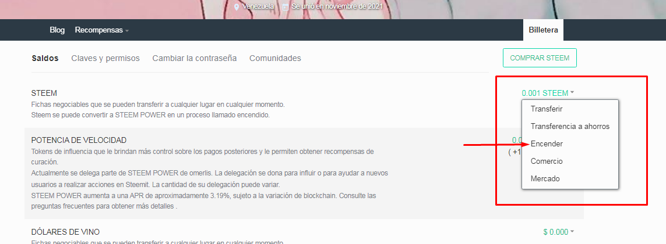
Task: Choose Encender in the STEEM menu
Action: (547, 144)
